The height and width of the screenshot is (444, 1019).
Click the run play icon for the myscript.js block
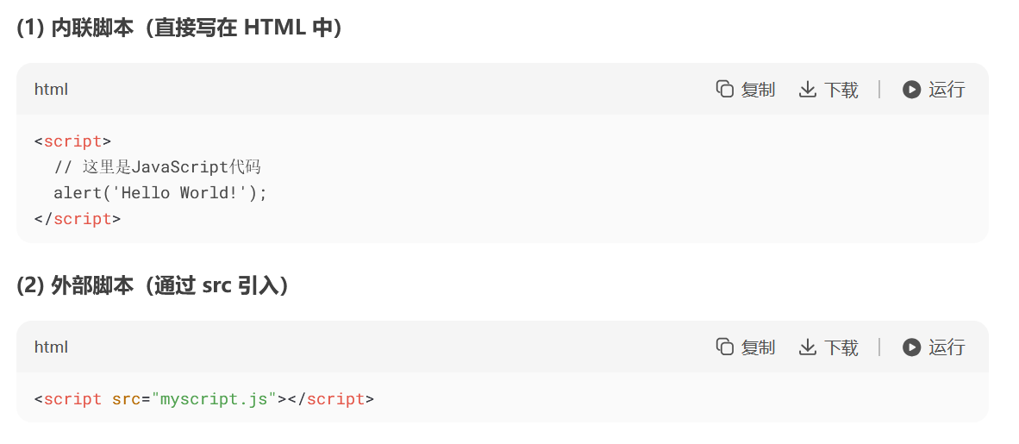click(x=911, y=347)
